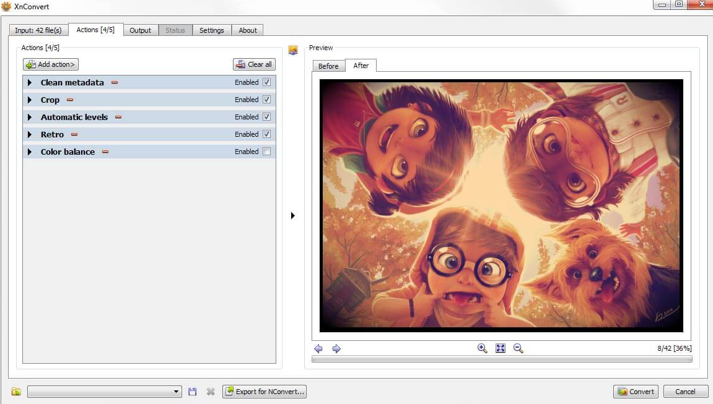The width and height of the screenshot is (713, 404).
Task: Go to previous preview image arrow
Action: point(318,349)
